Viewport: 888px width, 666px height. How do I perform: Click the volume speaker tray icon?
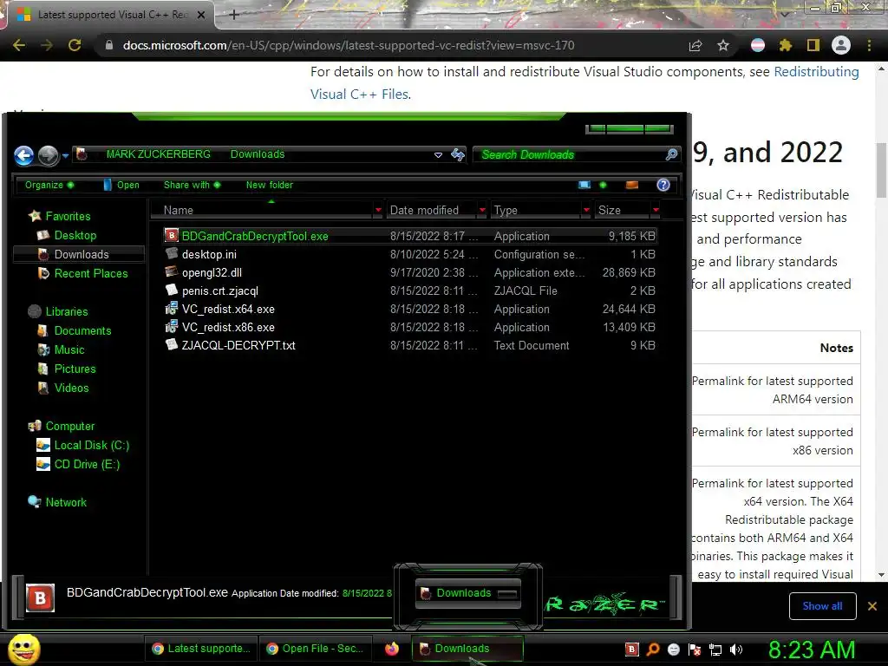[x=736, y=650]
